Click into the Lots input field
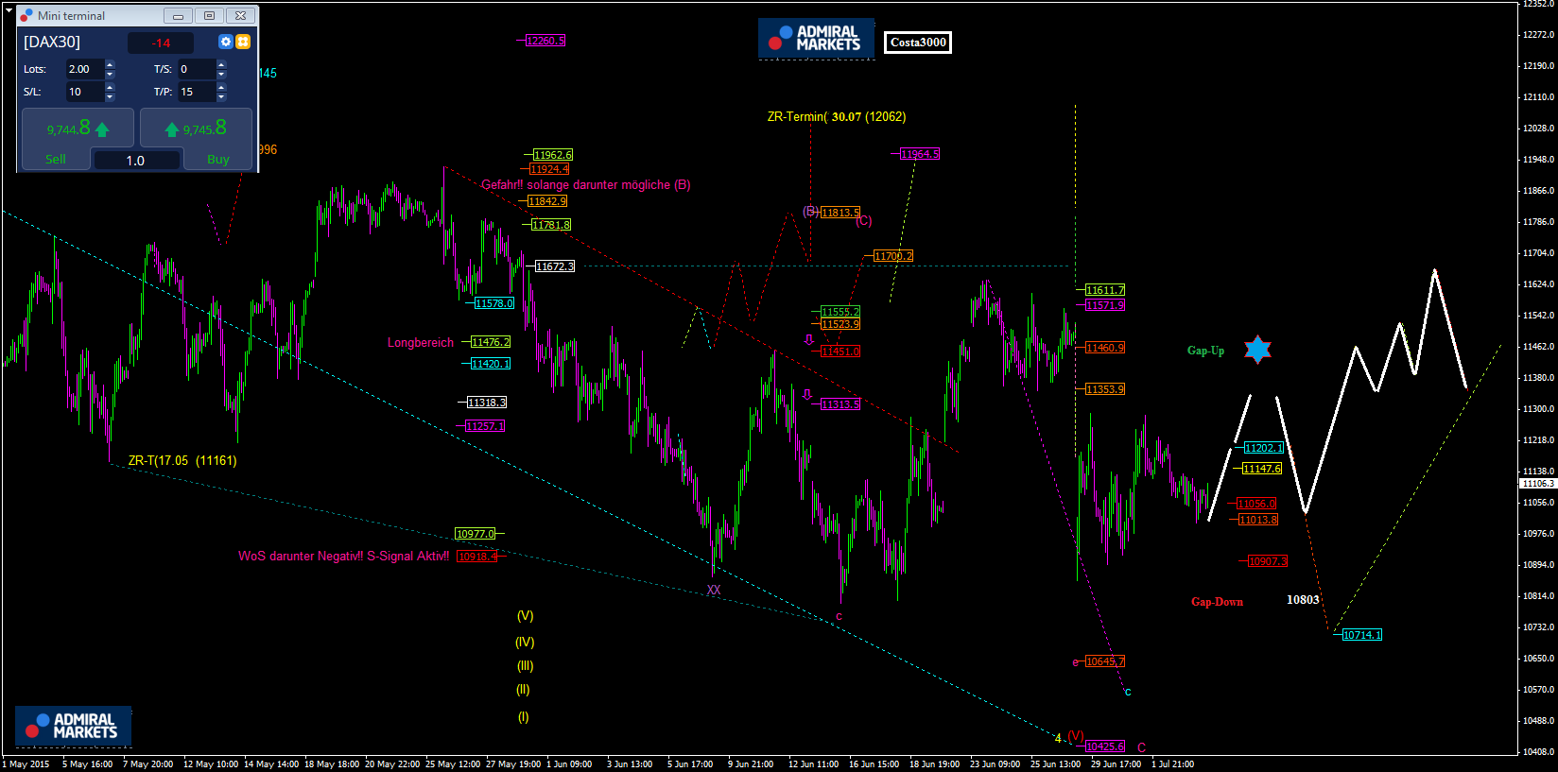This screenshot has width=1558, height=772. 83,69
